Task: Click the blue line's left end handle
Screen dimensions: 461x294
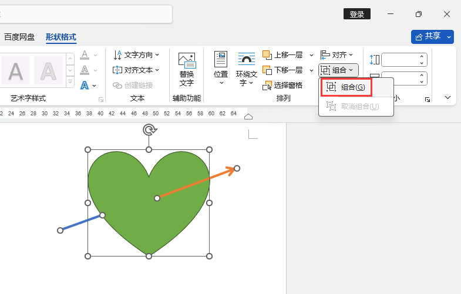Action: click(60, 230)
